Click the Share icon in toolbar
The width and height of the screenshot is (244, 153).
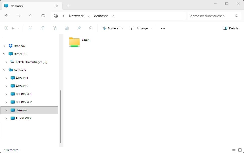(x=79, y=28)
